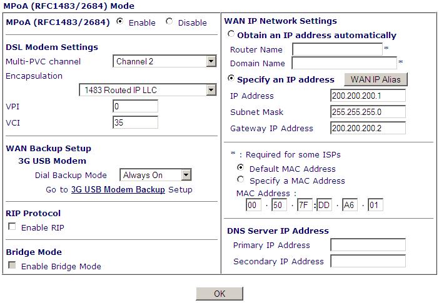Expand the Encapsulation dropdown list
This screenshot has width=439, height=303.
pos(148,91)
